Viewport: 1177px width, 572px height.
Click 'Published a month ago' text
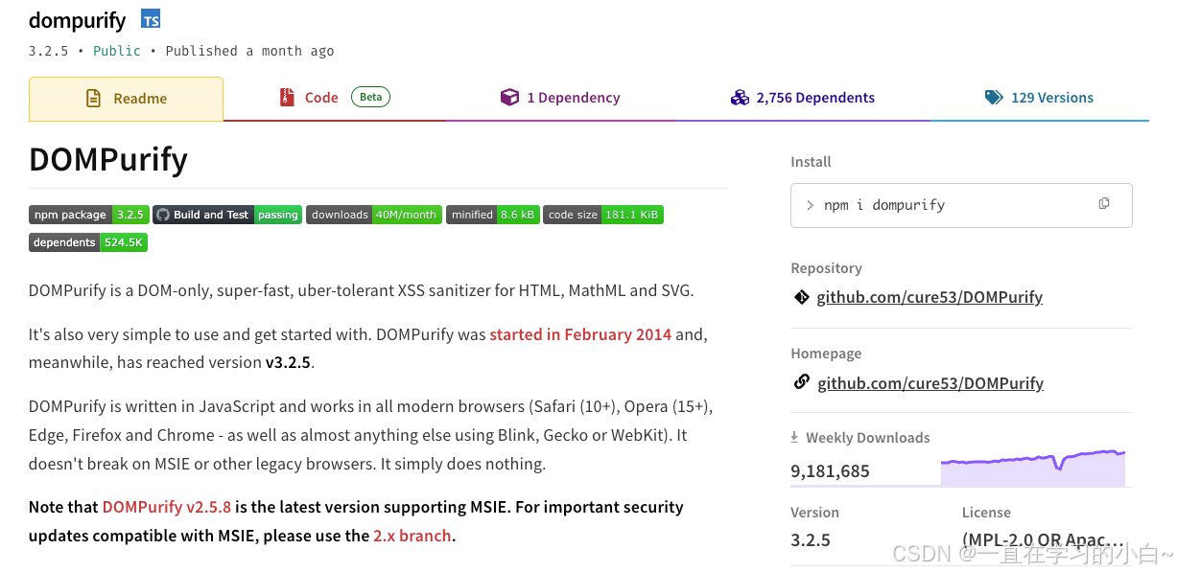pyautogui.click(x=249, y=51)
